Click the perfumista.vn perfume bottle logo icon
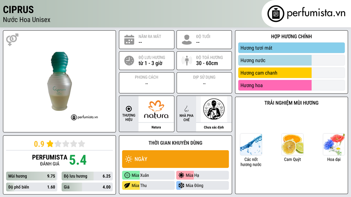Screen dimensions: 351x197 pyautogui.click(x=276, y=14)
